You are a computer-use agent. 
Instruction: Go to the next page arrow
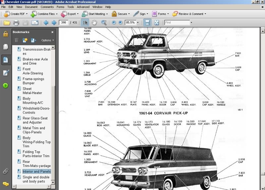[x=54, y=23]
